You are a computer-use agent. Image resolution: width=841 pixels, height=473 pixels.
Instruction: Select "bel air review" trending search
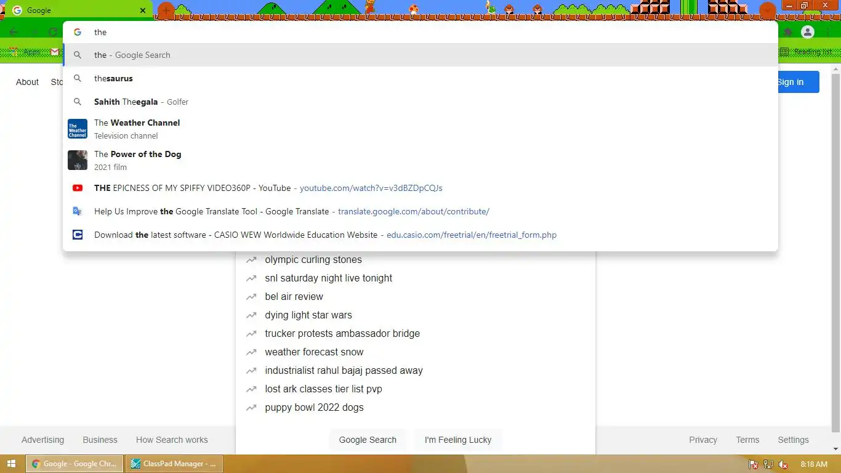416,297
